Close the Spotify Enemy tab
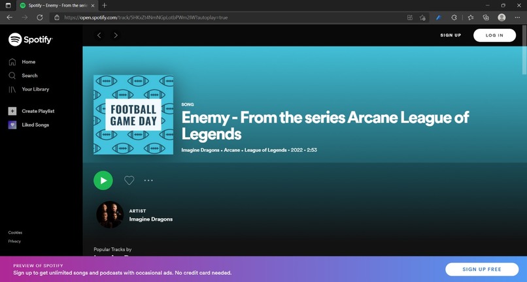Viewport: 527px width, 282px height. click(93, 5)
